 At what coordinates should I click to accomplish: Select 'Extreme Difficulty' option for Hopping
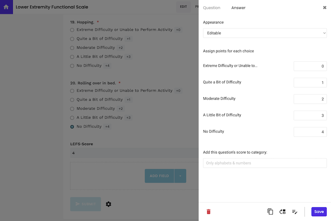coord(72,30)
